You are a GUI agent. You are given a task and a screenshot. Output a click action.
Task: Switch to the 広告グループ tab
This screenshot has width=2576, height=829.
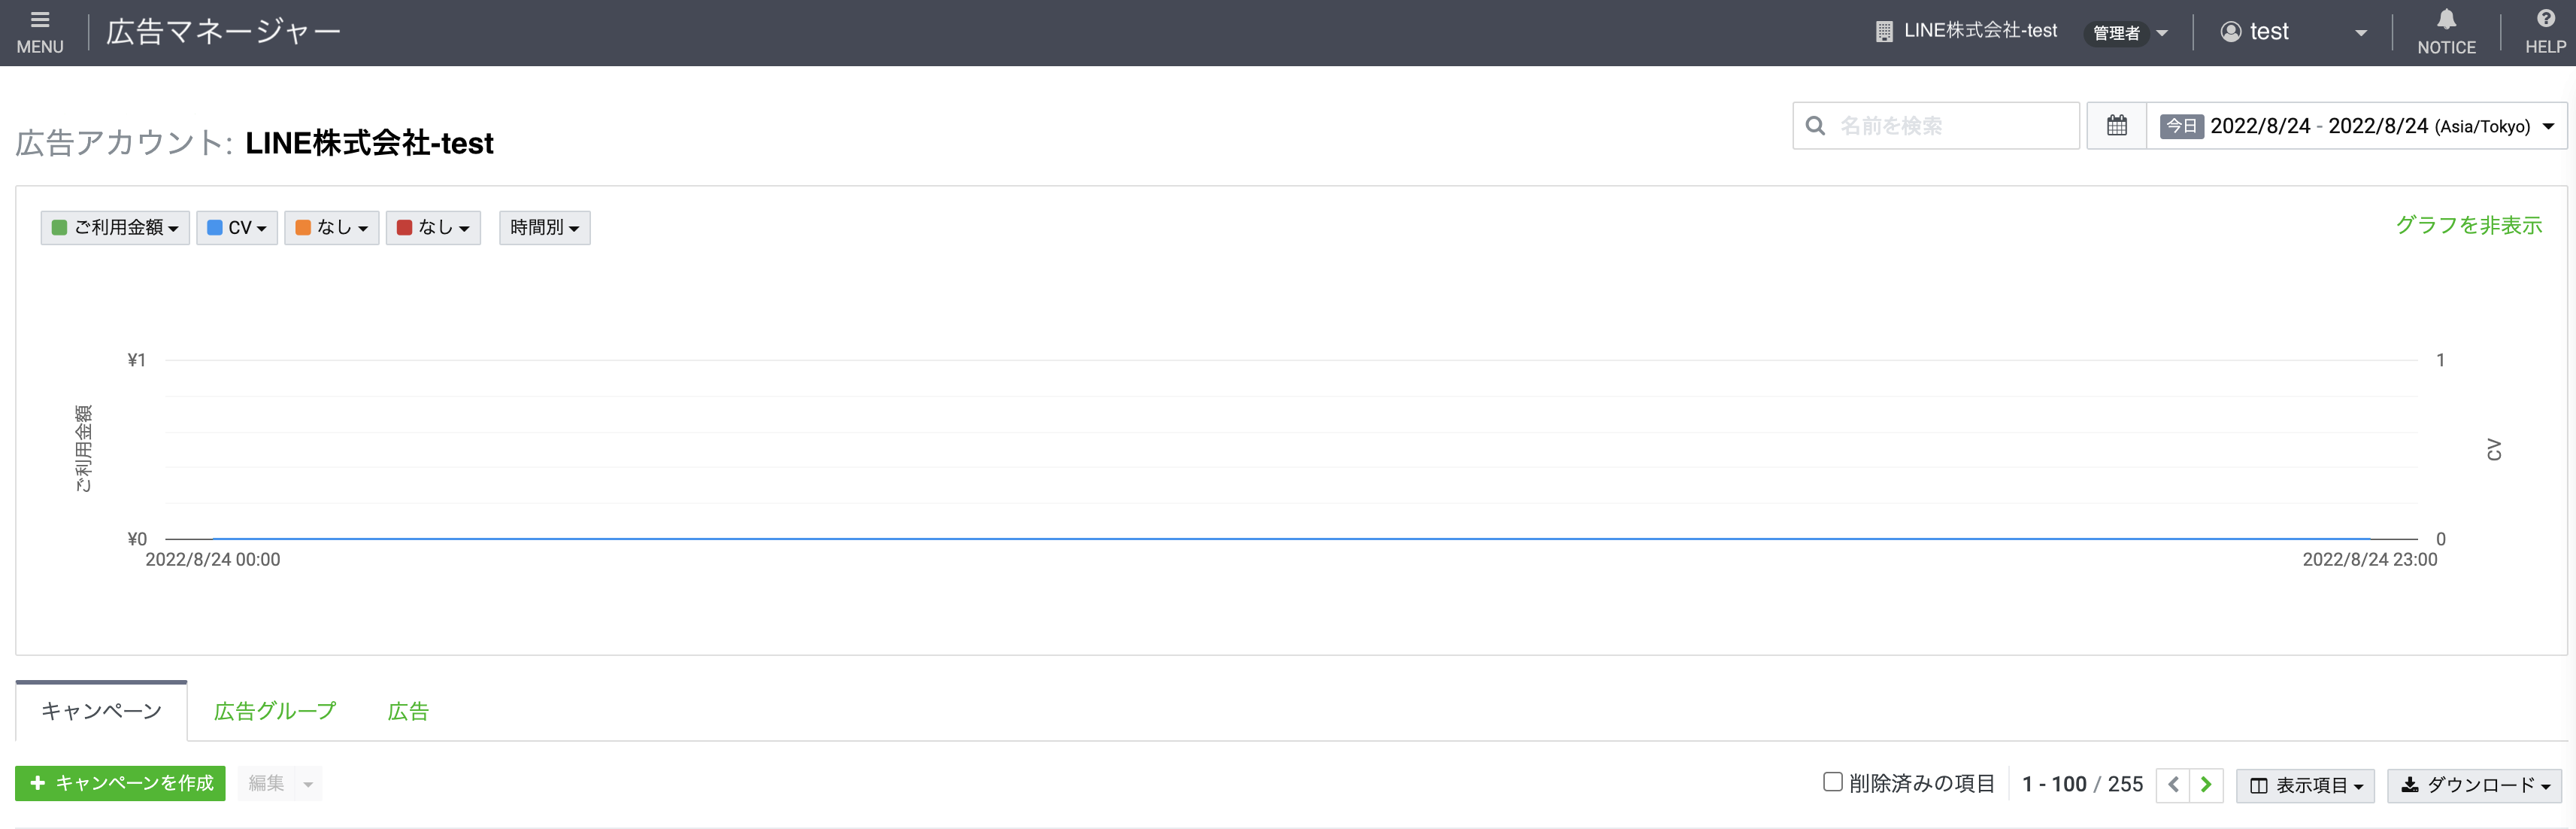point(275,711)
